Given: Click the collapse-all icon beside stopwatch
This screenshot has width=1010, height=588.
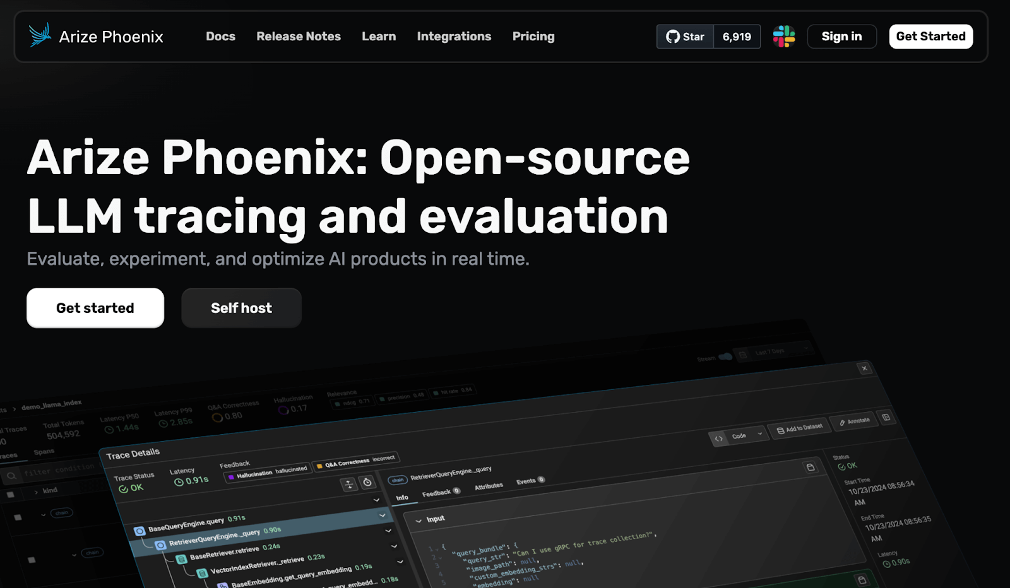Looking at the screenshot, I should tap(349, 485).
